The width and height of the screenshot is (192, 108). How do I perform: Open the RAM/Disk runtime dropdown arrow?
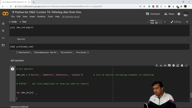(165, 22)
